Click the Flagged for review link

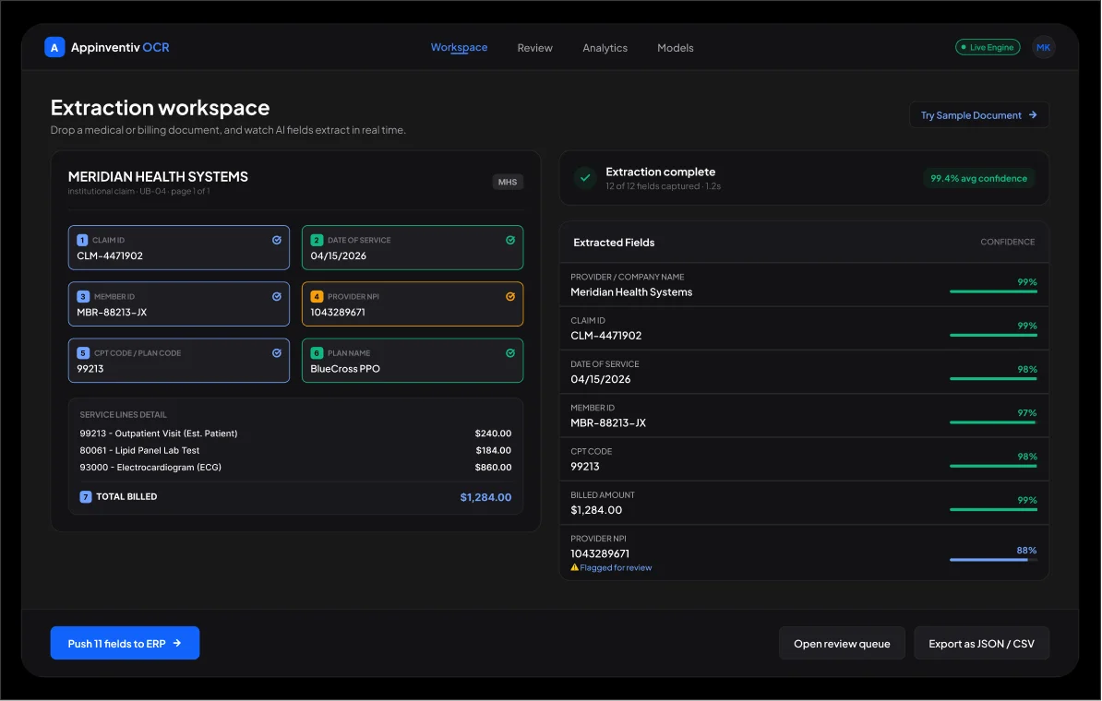[x=616, y=567]
